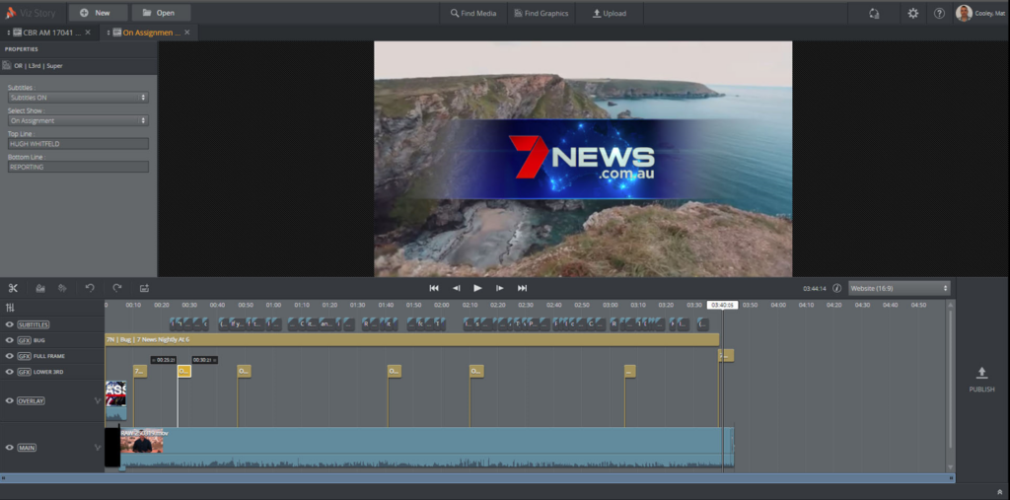Click the add graphic item icon
The image size is (1010, 500).
click(144, 288)
